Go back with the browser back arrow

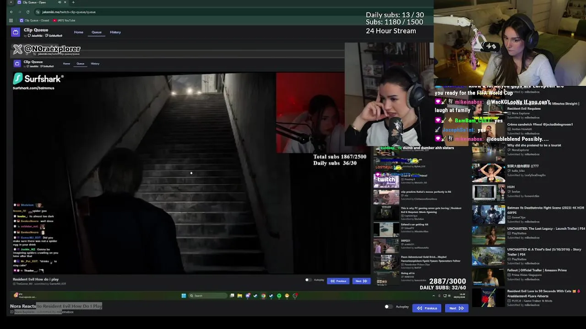(11, 12)
